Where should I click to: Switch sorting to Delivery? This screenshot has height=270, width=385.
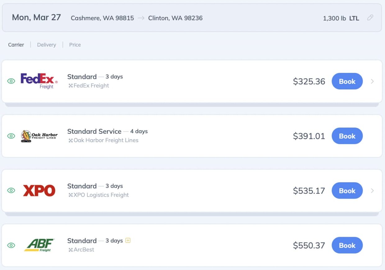(x=46, y=45)
